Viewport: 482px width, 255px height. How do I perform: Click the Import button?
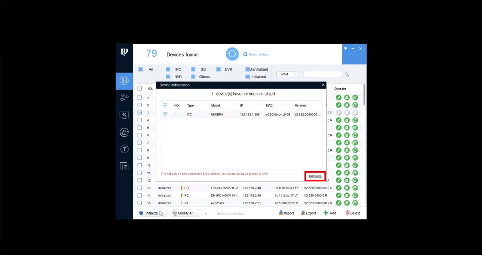tap(286, 213)
